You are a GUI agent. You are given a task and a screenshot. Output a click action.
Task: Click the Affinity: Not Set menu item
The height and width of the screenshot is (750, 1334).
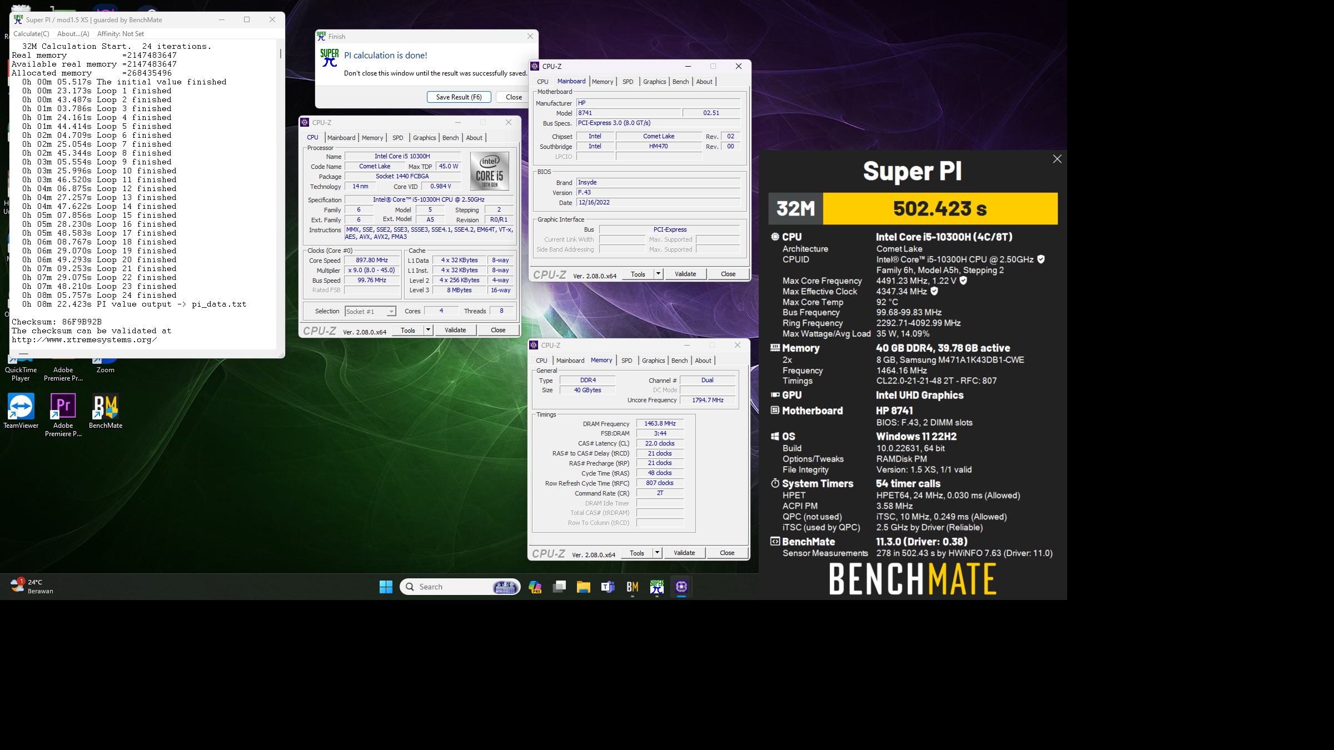[121, 34]
